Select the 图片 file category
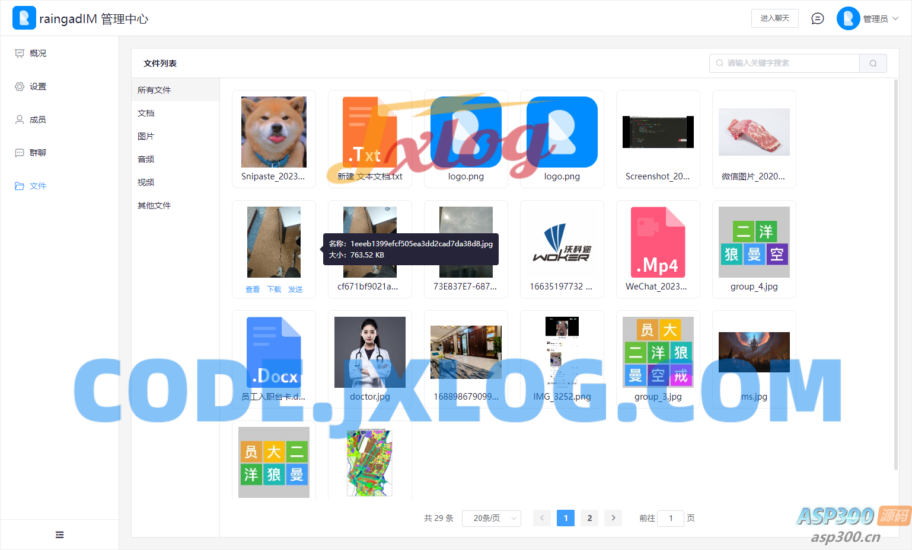912x550 pixels. click(146, 136)
